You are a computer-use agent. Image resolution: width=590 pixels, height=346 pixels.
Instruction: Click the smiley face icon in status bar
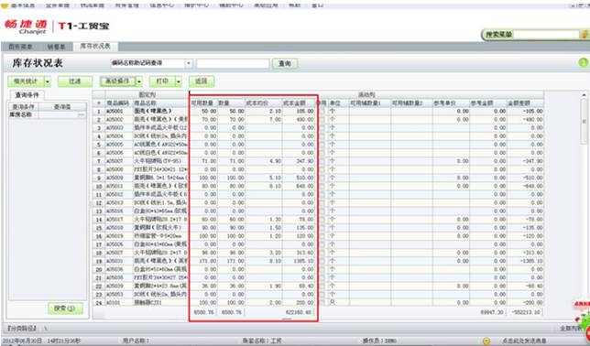click(x=486, y=341)
